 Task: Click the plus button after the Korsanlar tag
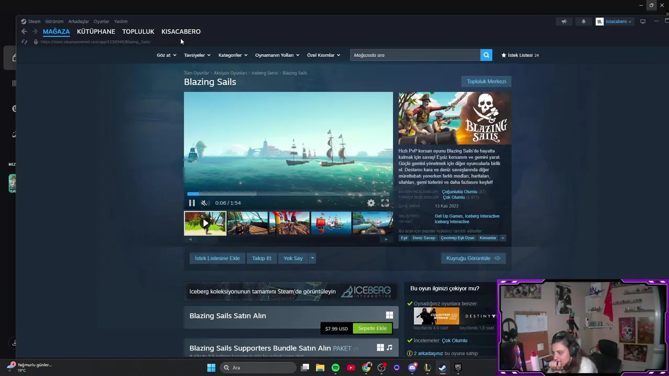point(503,238)
